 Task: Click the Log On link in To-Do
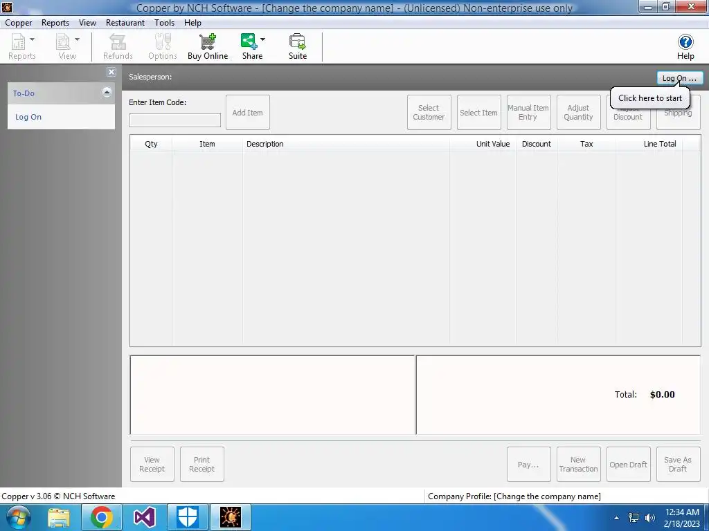pos(28,117)
